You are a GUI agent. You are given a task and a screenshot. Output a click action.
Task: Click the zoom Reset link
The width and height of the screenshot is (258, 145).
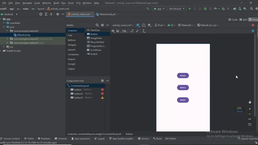click(239, 111)
